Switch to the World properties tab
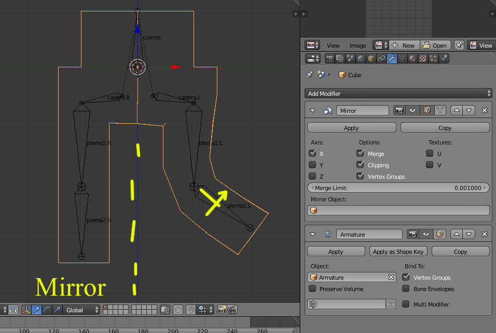496x333 pixels. tap(361, 59)
